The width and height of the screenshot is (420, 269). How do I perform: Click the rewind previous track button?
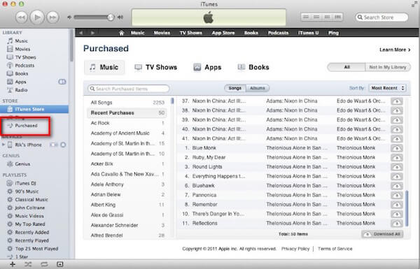click(22, 17)
